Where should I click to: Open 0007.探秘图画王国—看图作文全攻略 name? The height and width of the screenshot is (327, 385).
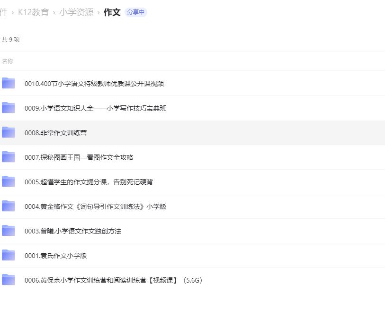(79, 157)
